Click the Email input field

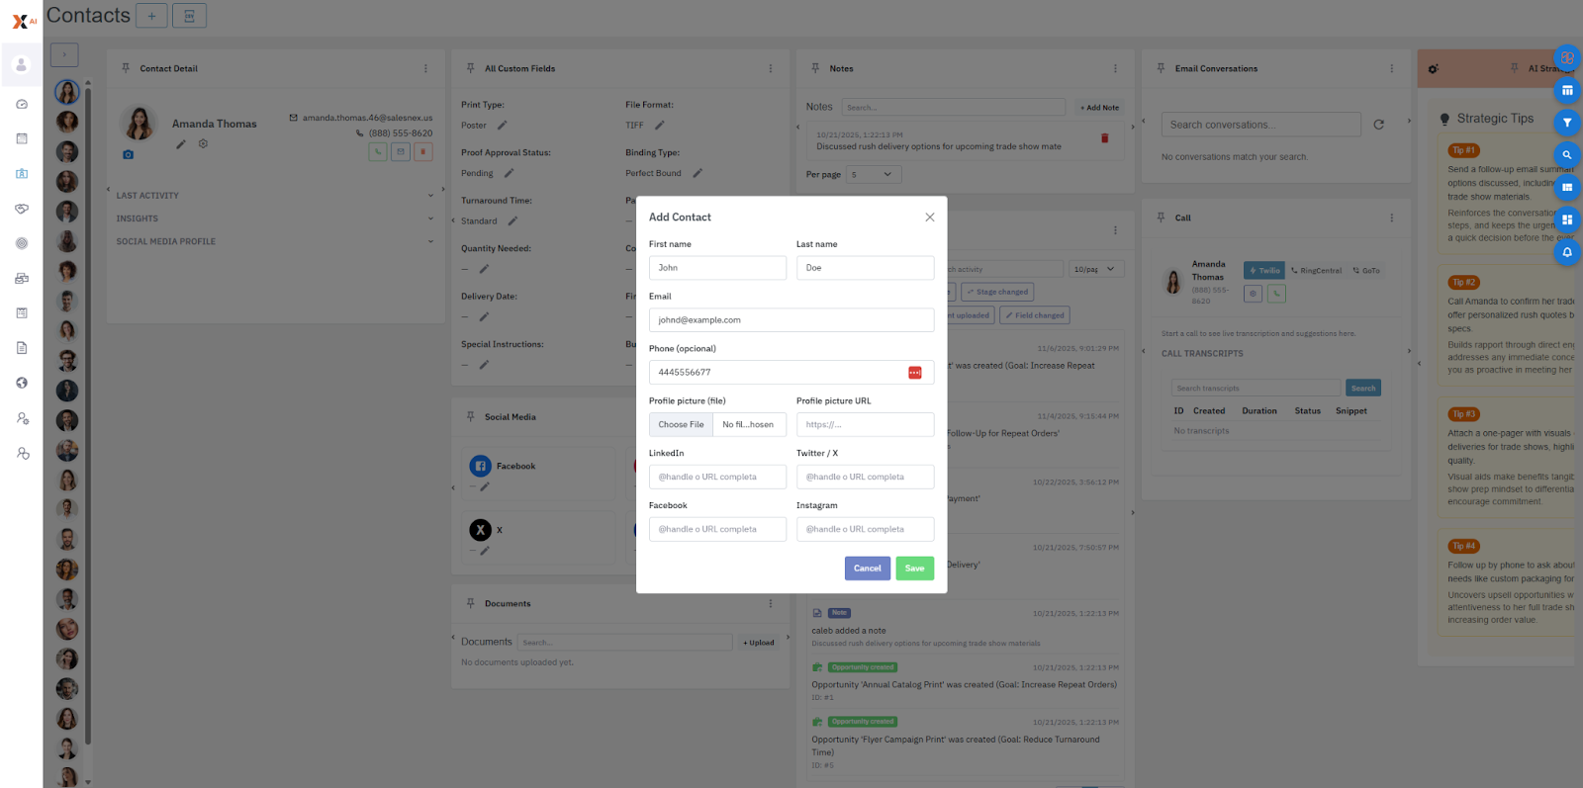coord(791,320)
